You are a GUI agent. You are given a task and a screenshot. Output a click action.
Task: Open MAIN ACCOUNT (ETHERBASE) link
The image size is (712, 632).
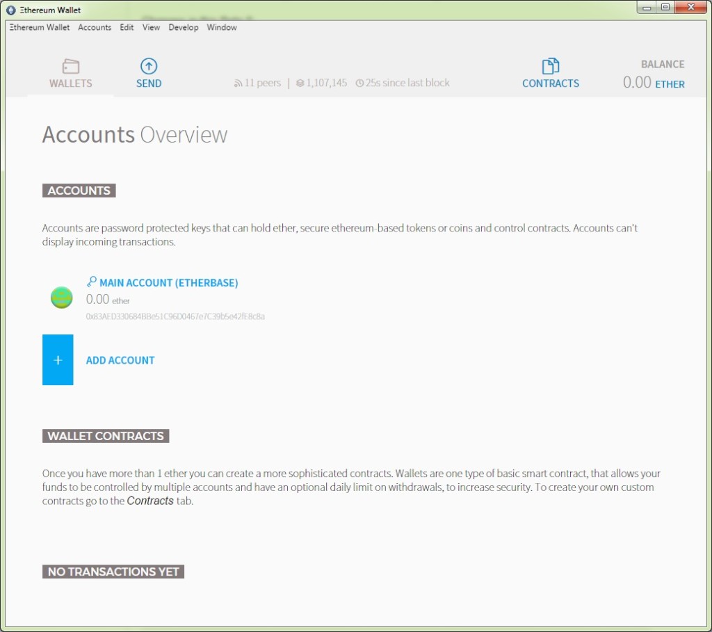[x=168, y=283]
